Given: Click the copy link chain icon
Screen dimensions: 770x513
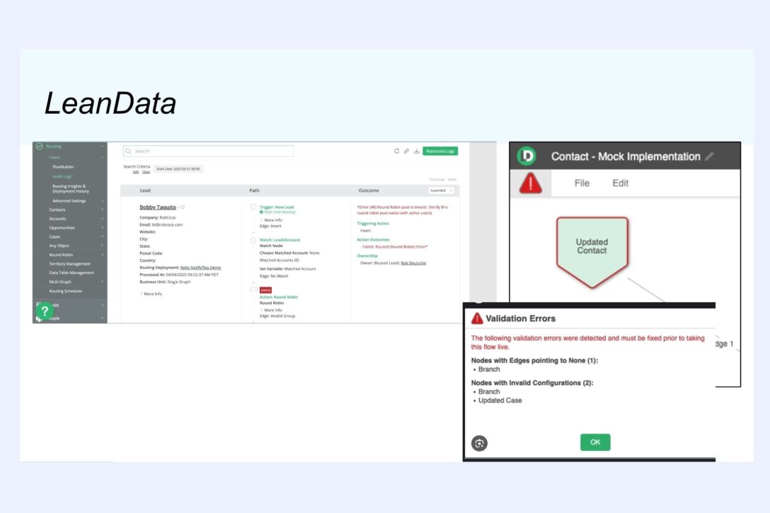Looking at the screenshot, I should tap(407, 151).
